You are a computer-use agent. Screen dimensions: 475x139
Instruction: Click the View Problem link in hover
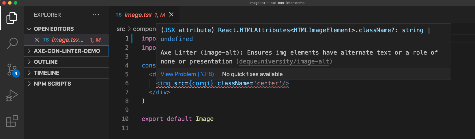pyautogui.click(x=187, y=74)
